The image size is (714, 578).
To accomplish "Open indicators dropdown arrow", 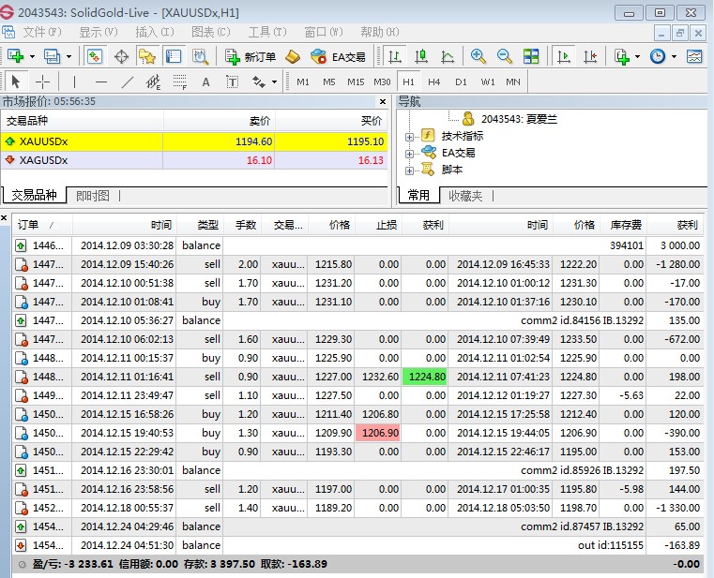I will [637, 57].
